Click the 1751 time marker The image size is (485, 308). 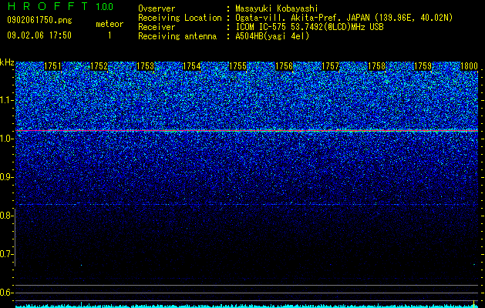(x=53, y=66)
